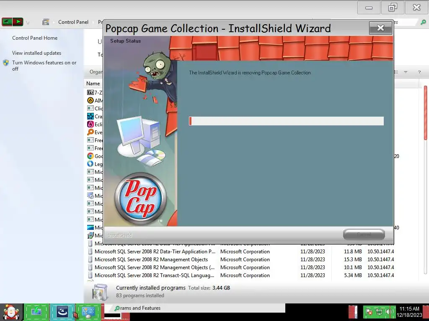Select the 7-Zip program icon
The width and height of the screenshot is (429, 321).
[90, 92]
